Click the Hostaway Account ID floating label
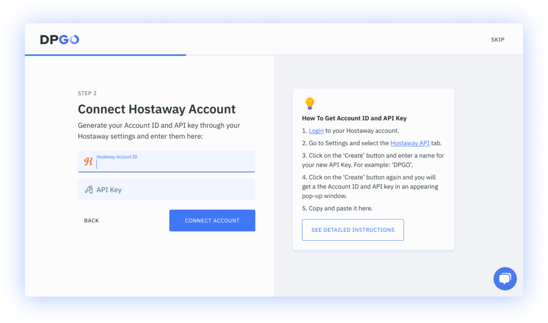 coord(117,157)
